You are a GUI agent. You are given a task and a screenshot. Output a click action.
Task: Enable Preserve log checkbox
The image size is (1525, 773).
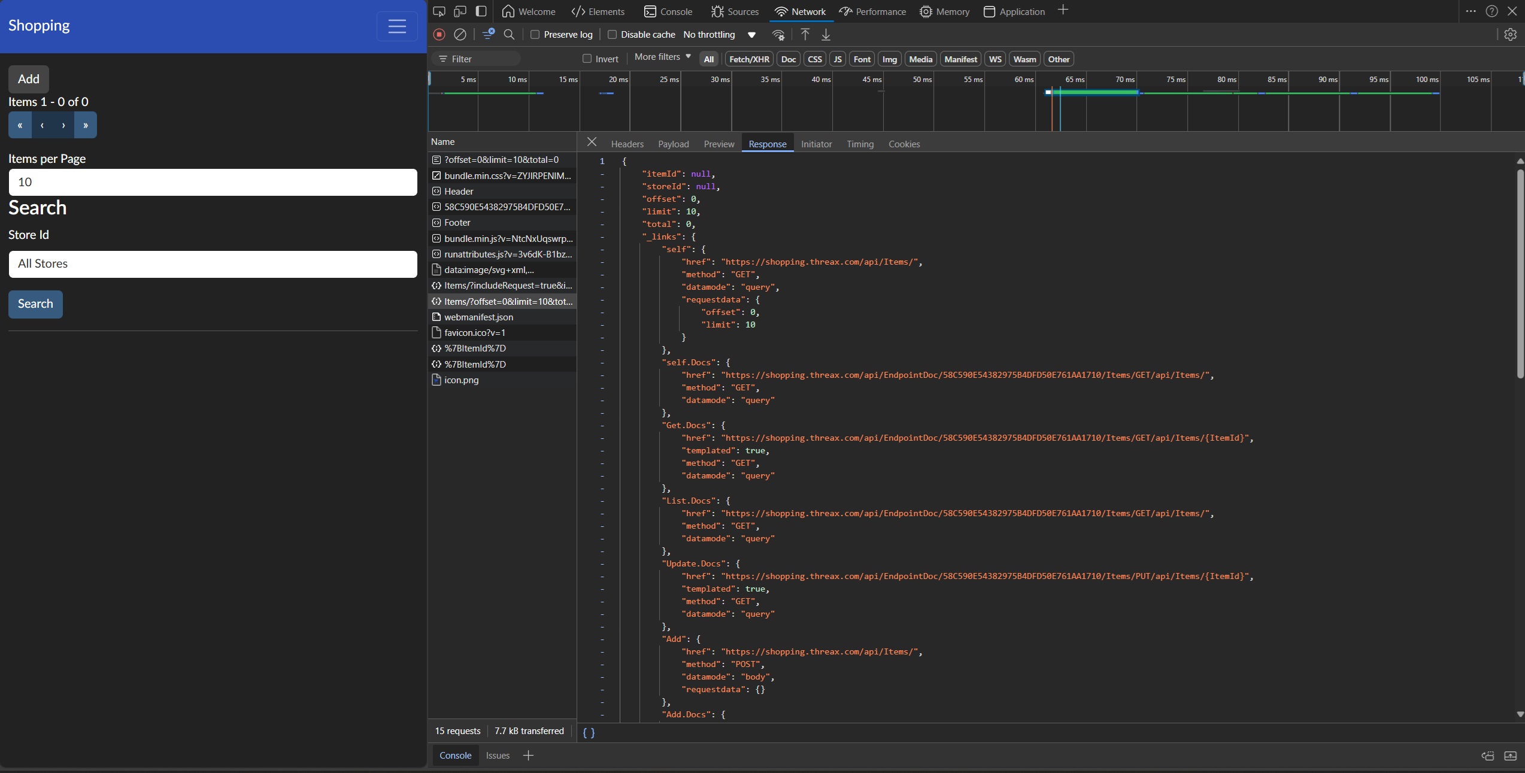pyautogui.click(x=535, y=35)
